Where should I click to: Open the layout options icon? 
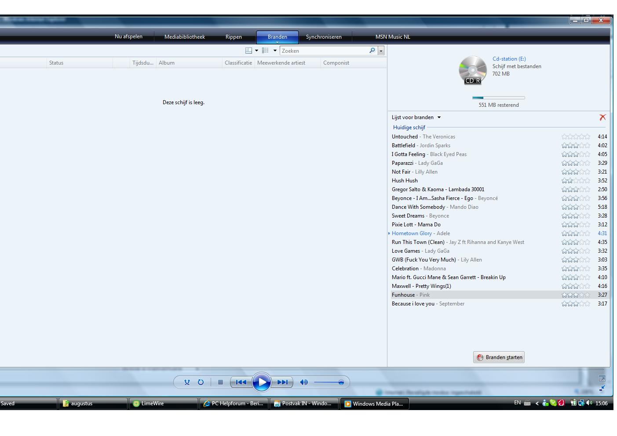pos(248,51)
